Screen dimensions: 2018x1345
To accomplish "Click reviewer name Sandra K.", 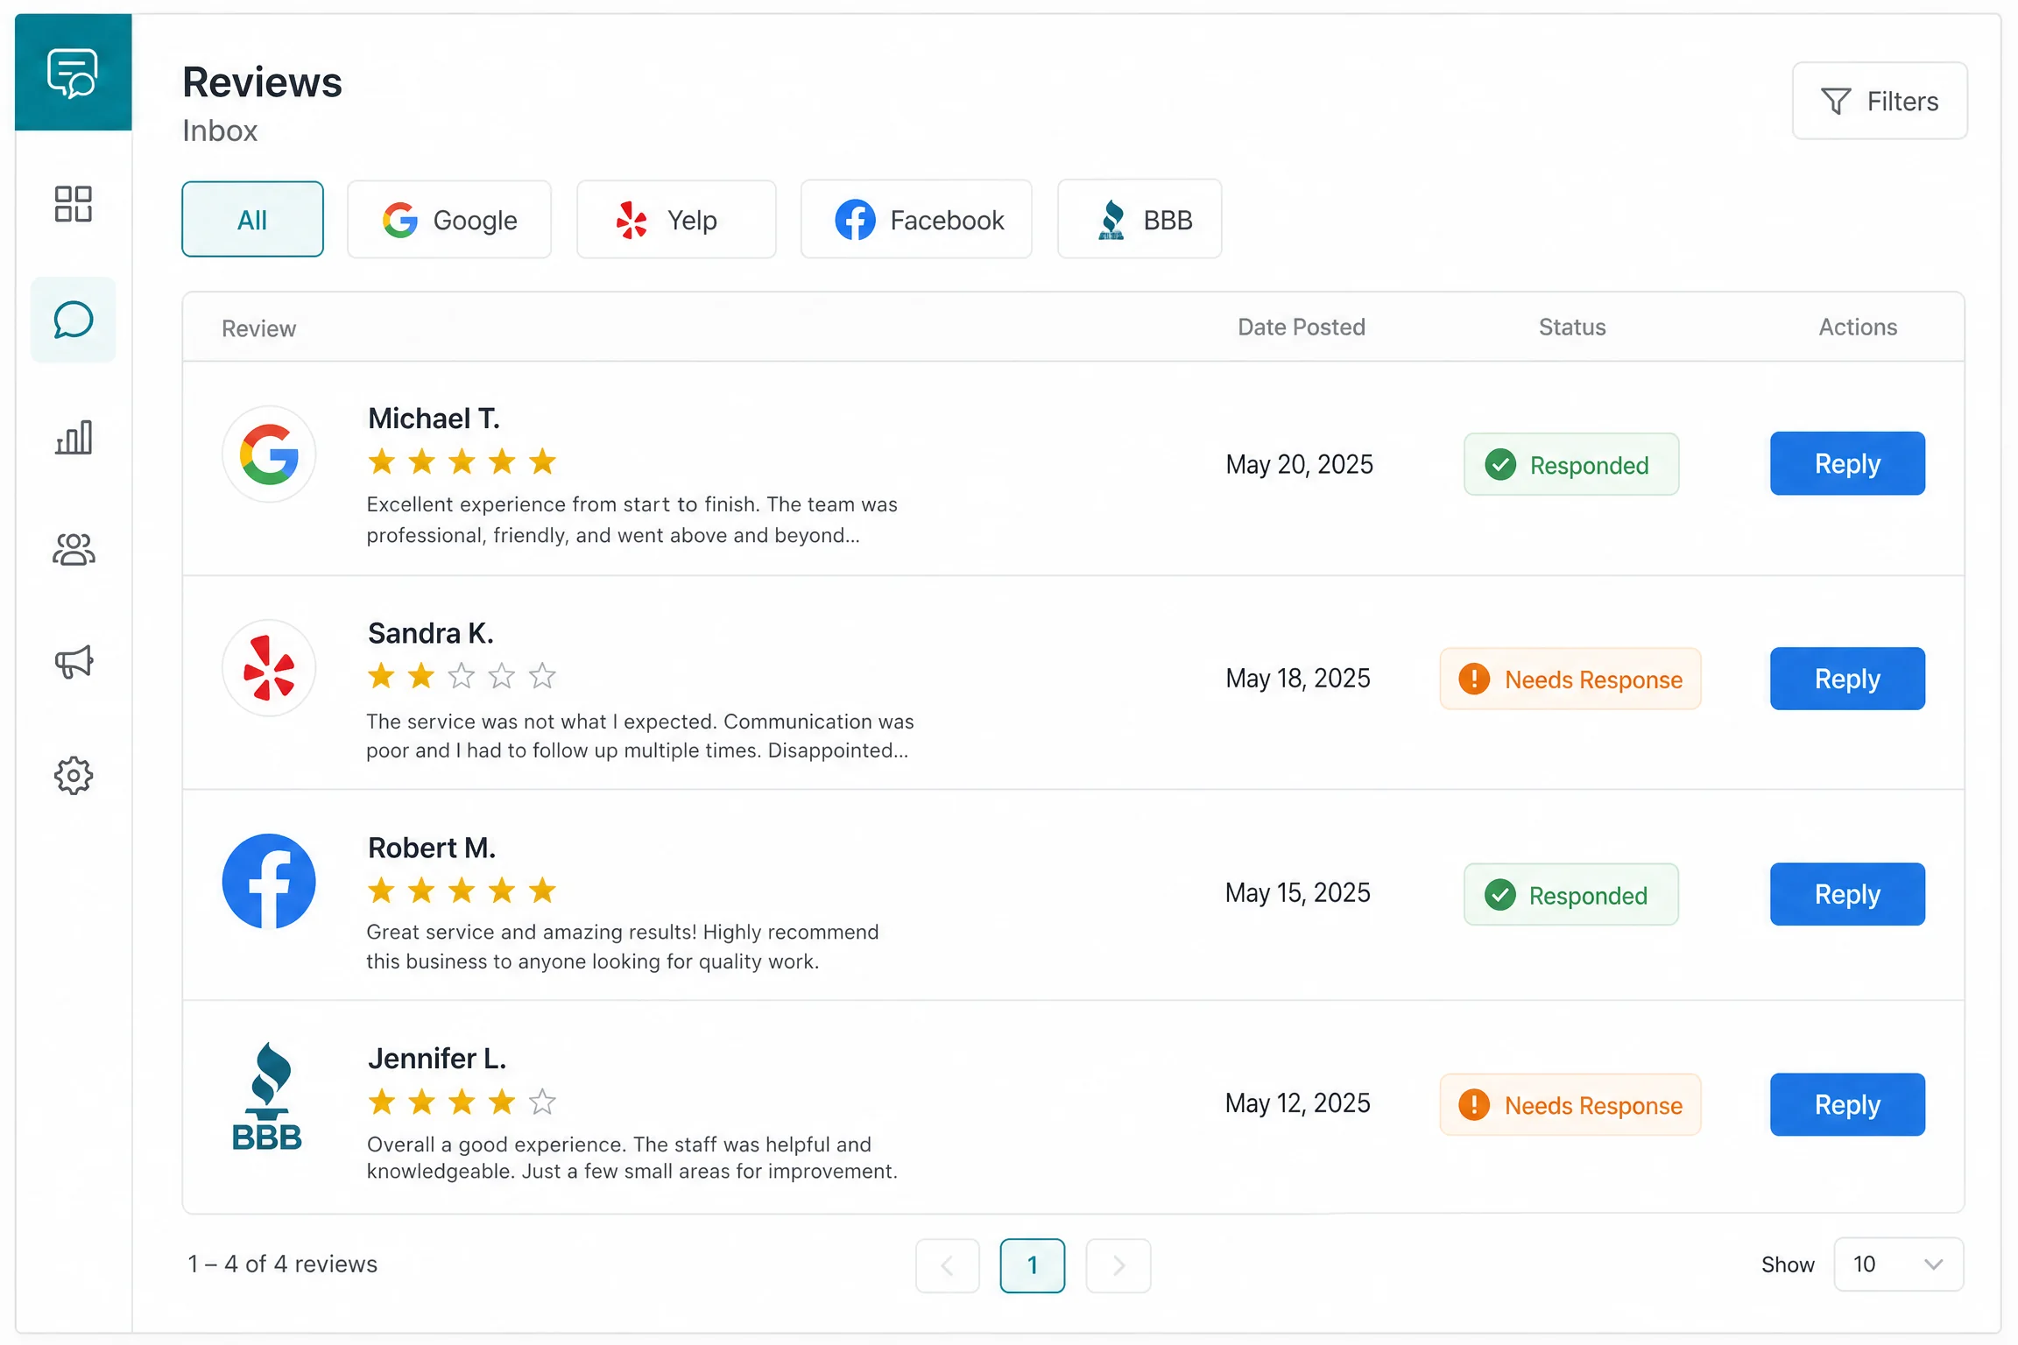I will click(x=431, y=632).
